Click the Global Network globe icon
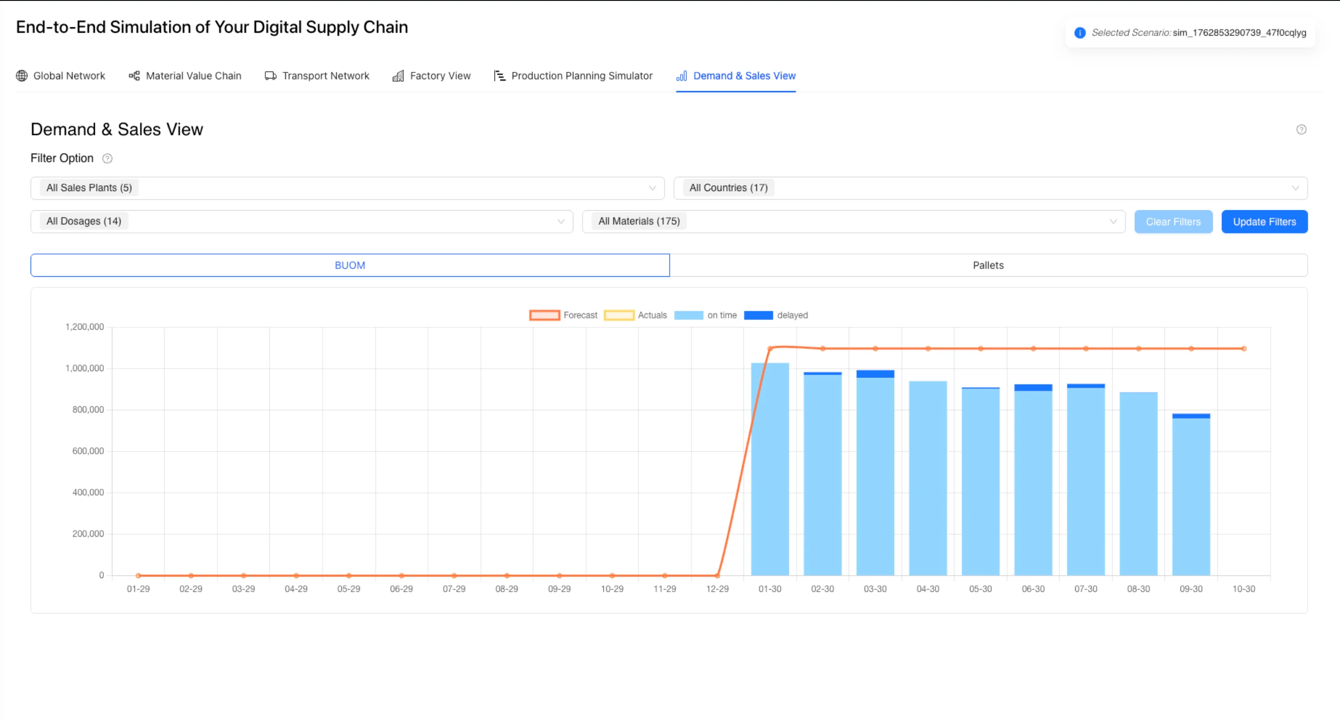 point(22,76)
